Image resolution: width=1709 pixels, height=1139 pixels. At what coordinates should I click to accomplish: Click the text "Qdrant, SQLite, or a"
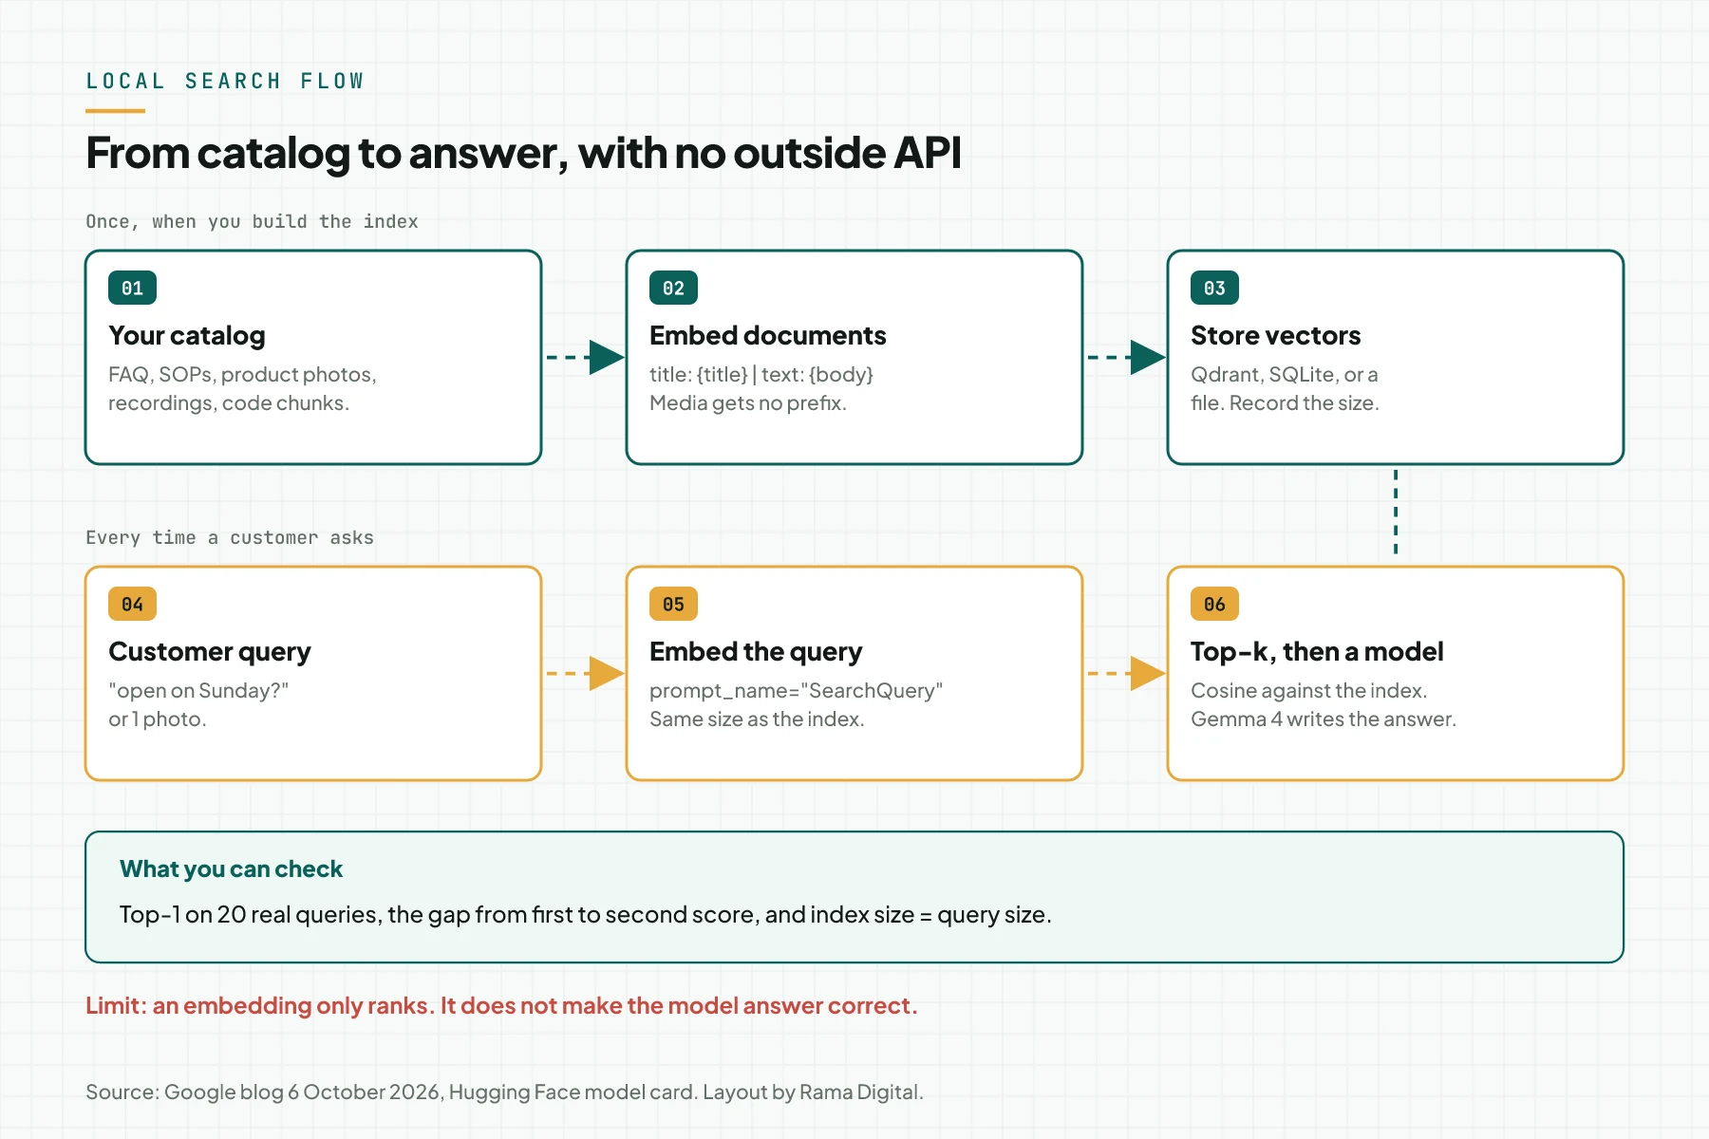click(x=1285, y=375)
